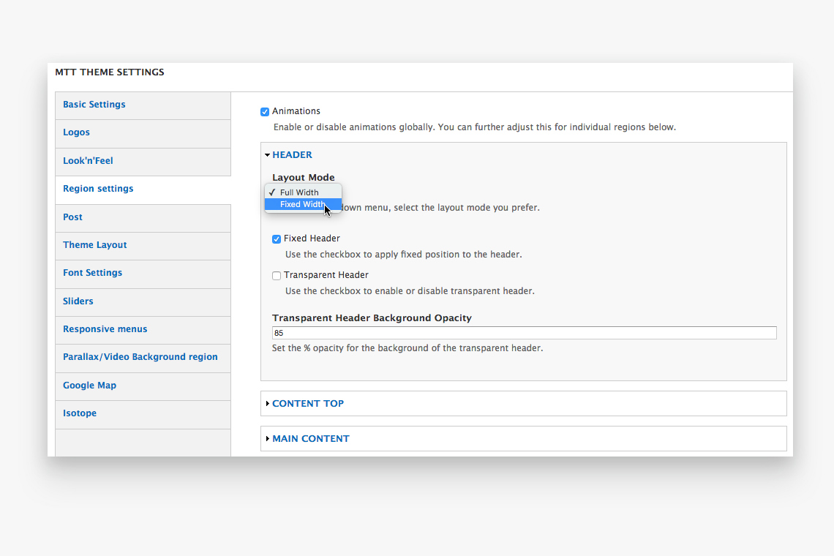The image size is (834, 556).
Task: Collapse the HEADER section
Action: [x=292, y=155]
